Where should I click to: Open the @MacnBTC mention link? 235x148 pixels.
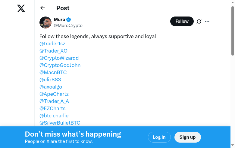53,72
